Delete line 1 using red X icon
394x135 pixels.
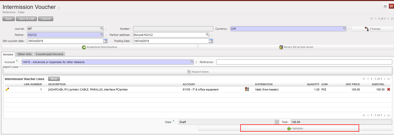(x=389, y=89)
